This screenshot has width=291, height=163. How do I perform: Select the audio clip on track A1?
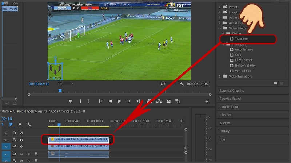click(x=79, y=154)
